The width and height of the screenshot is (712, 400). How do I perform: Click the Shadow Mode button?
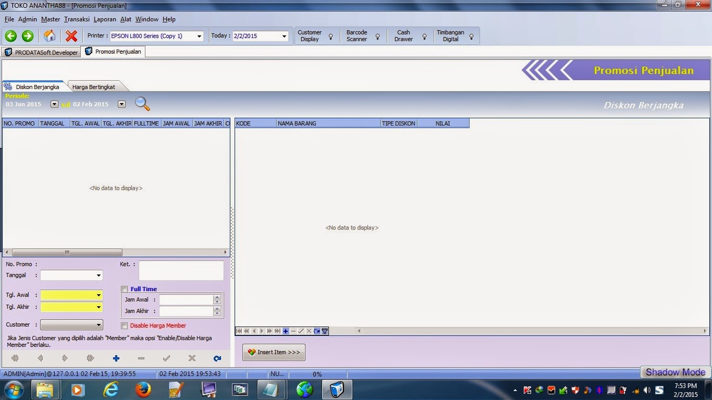[x=676, y=372]
